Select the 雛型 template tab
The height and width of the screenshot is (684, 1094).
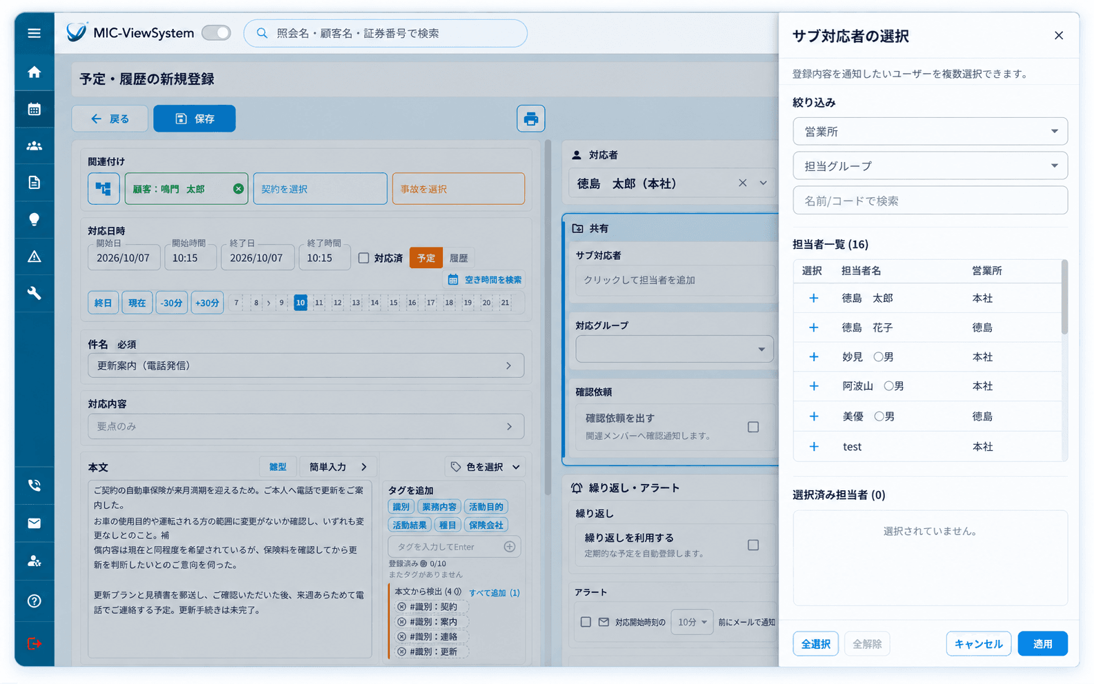click(278, 467)
